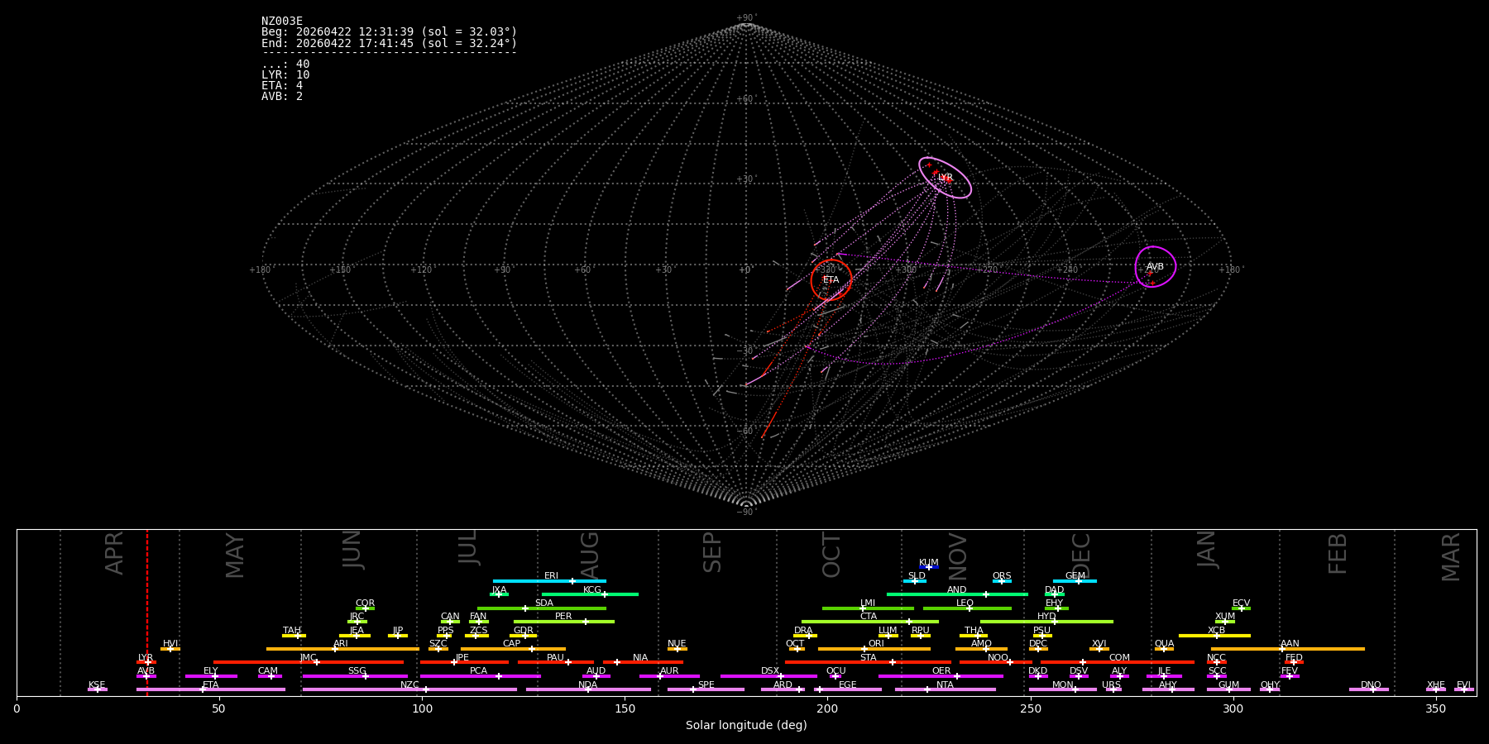1489x744 pixels.
Task: Click the red ETA radiant circle on the map
Action: pos(831,279)
